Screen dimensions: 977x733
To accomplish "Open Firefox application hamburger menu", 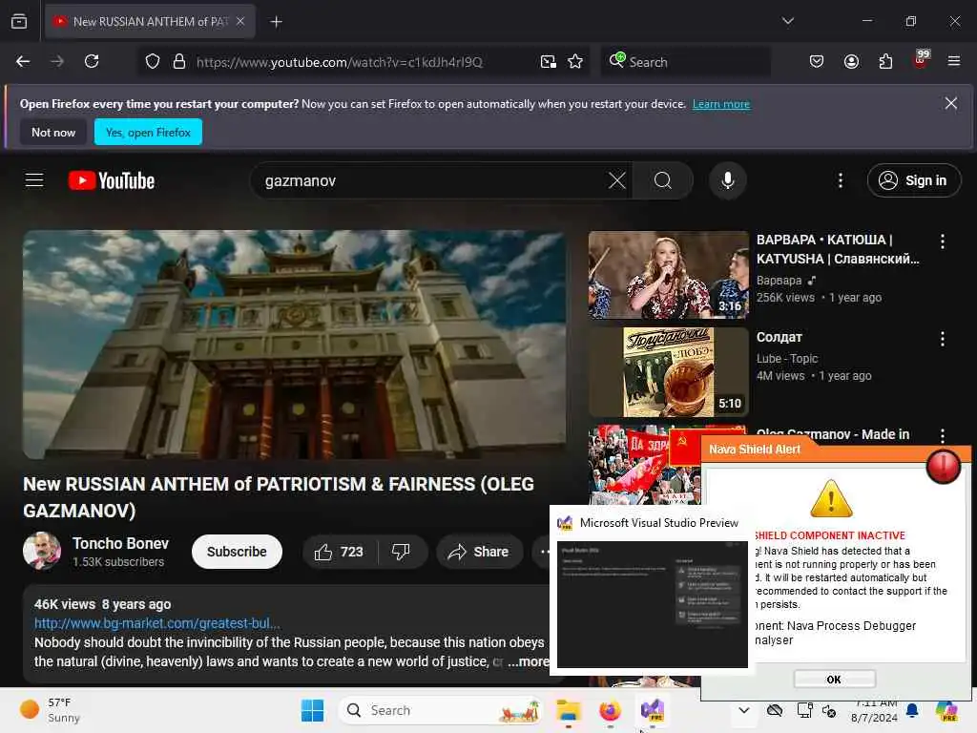I will pos(954,61).
